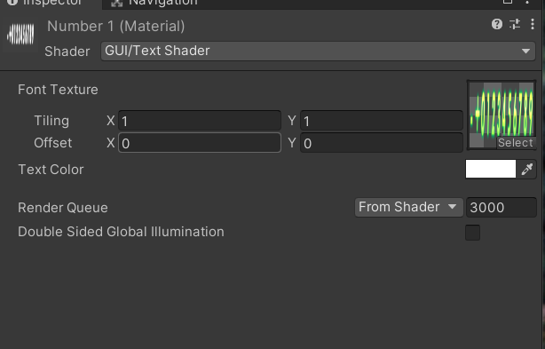The height and width of the screenshot is (349, 545).
Task: Open the GUI/Text Shader dropdown
Action: [x=318, y=52]
